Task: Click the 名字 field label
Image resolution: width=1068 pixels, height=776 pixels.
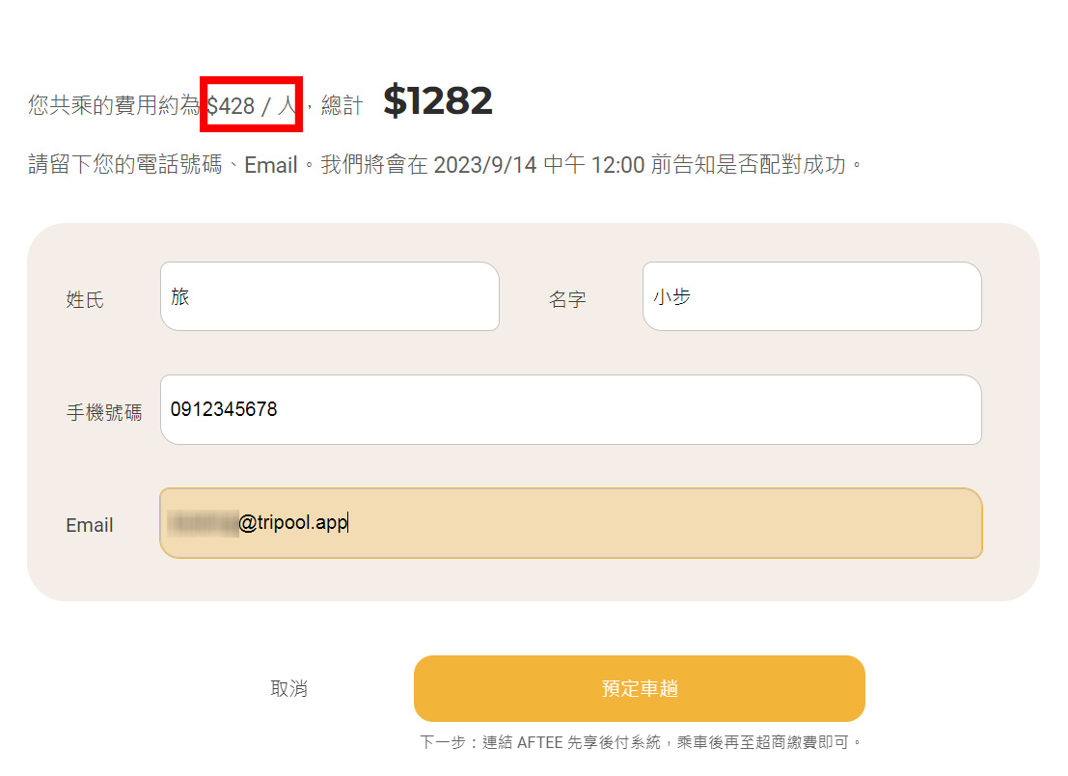Action: pyautogui.click(x=567, y=300)
